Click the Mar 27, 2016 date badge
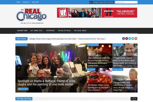Viewport: 153px width, 102px height. (x=23, y=89)
